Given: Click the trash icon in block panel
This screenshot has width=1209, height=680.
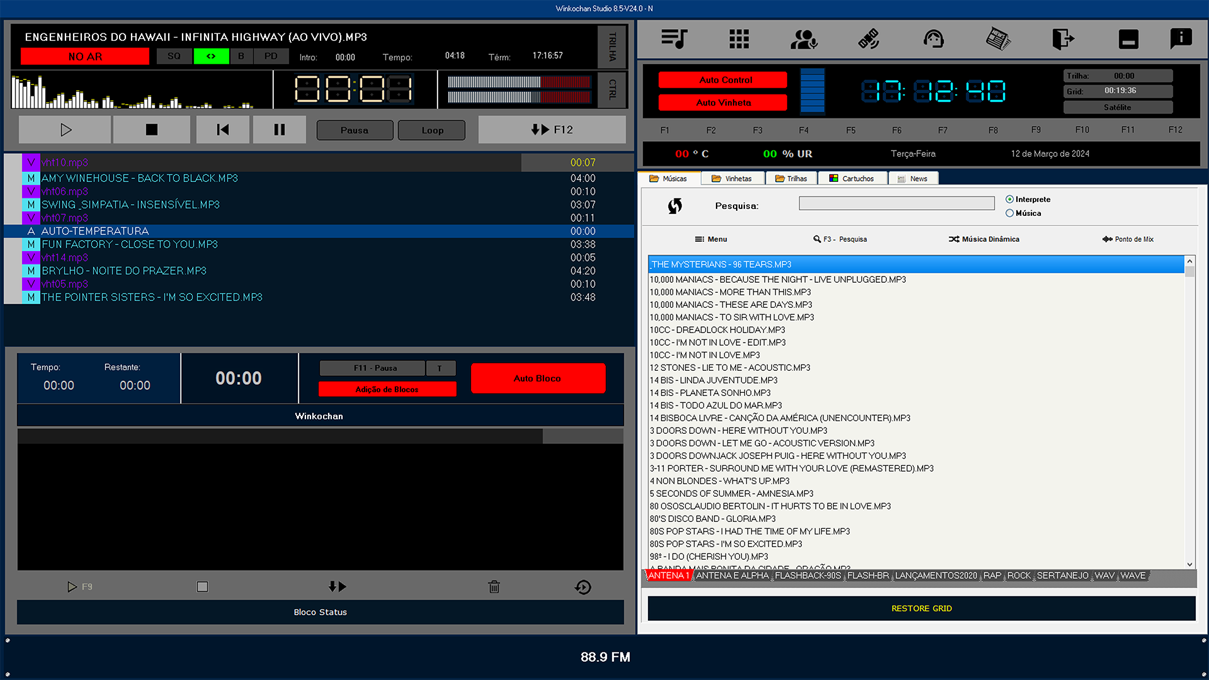Looking at the screenshot, I should tap(494, 587).
